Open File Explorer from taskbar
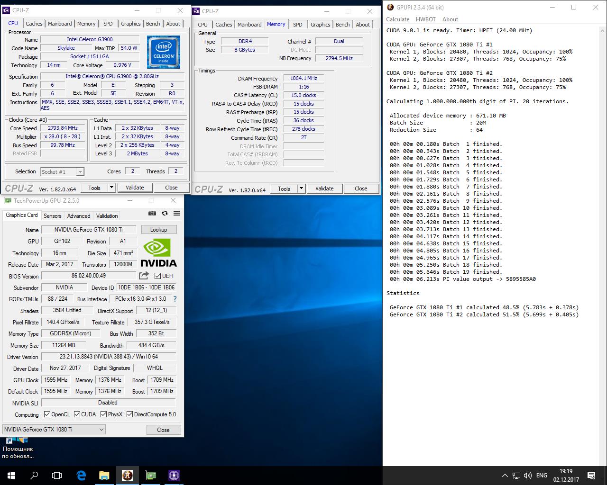This screenshot has width=607, height=485. pos(104,476)
